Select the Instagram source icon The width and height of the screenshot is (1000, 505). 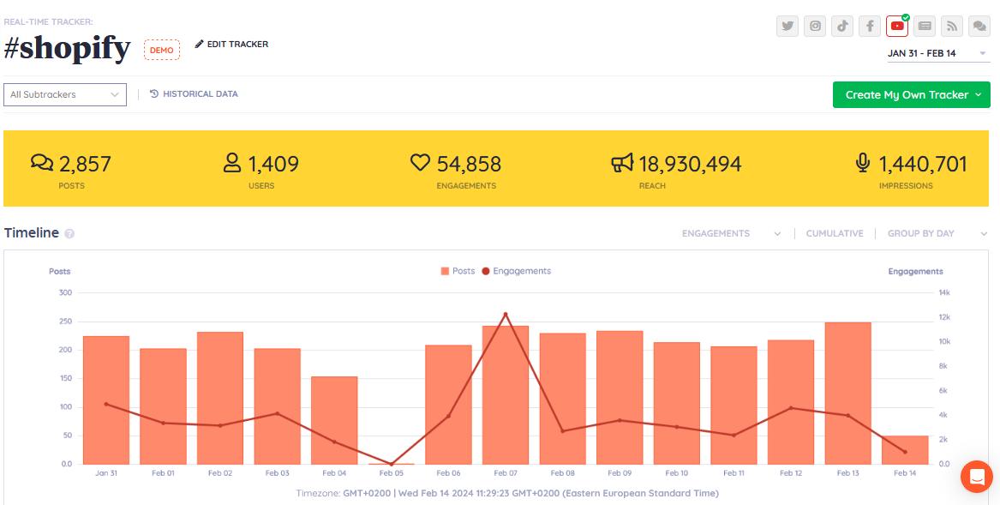coord(815,27)
